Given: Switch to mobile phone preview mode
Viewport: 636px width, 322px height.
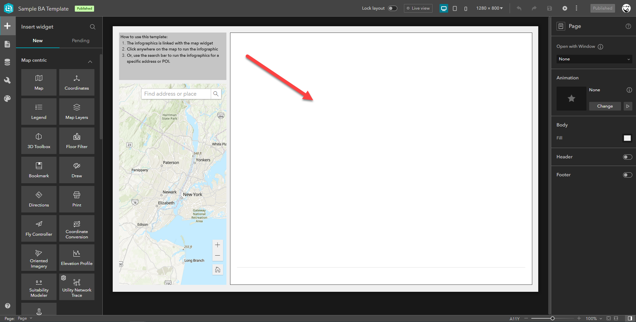Looking at the screenshot, I should pyautogui.click(x=465, y=8).
